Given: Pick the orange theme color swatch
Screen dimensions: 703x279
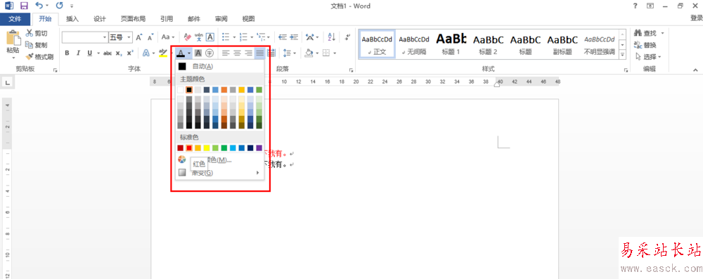Looking at the screenshot, I should tap(224, 90).
